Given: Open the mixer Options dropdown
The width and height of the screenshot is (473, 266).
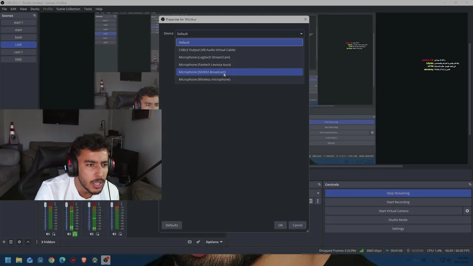Looking at the screenshot, I should (x=214, y=242).
